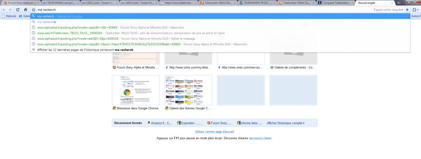This screenshot has height=159, width=421.
Task: Click the Go arrow beside the omnibox
Action: [408, 10]
